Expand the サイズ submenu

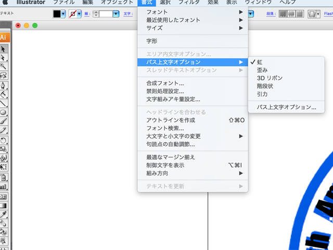(x=193, y=28)
